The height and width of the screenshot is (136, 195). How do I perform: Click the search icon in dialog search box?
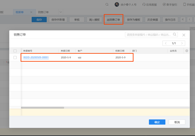[175, 34]
